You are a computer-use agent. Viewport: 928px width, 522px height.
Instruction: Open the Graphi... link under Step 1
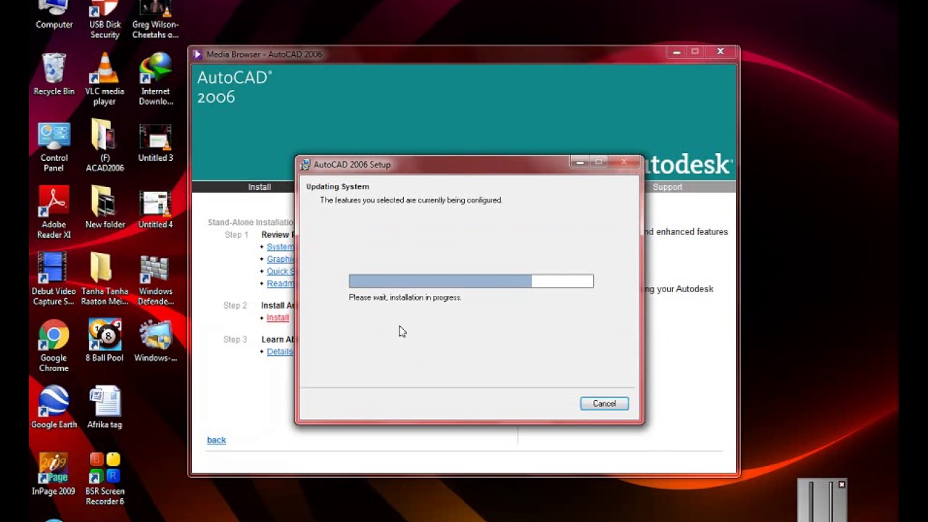281,259
